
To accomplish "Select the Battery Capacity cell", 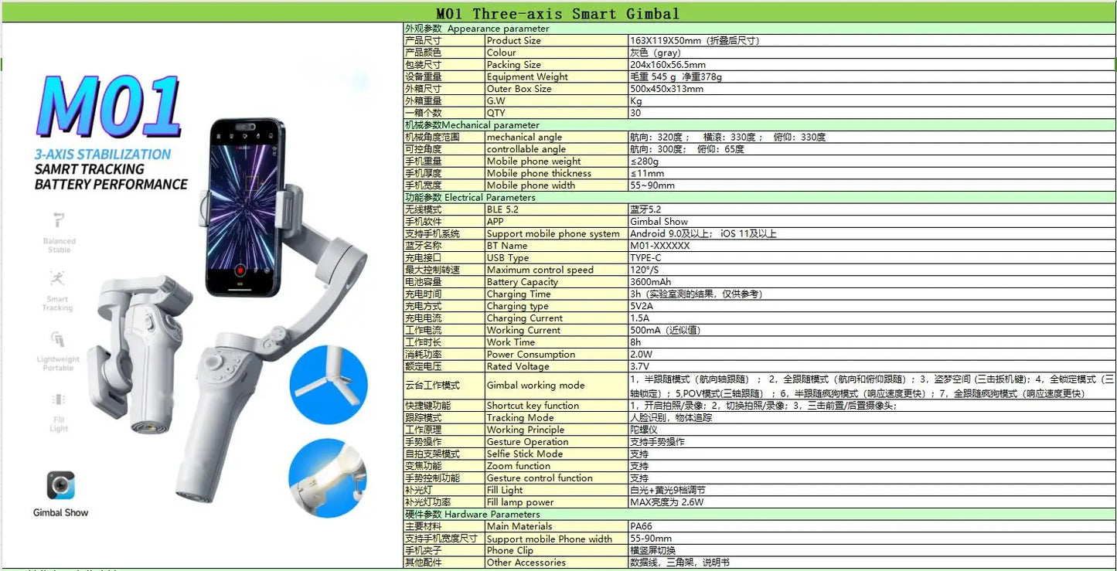I will tap(557, 282).
